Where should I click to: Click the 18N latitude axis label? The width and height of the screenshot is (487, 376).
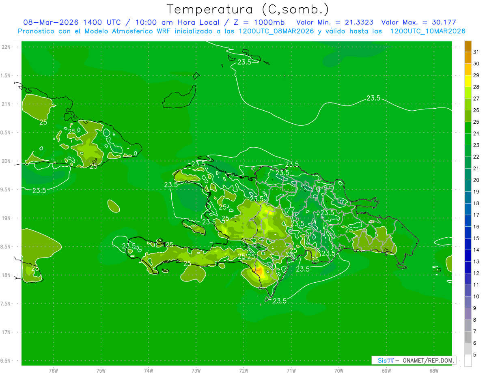(7, 275)
